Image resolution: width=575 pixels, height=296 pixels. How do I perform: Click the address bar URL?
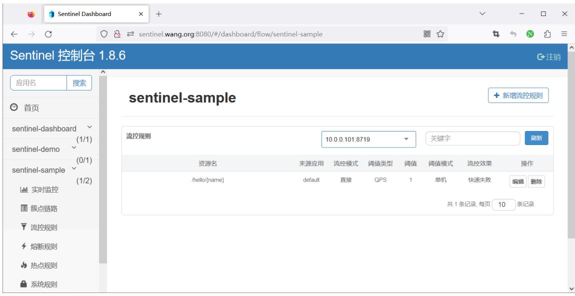point(230,34)
